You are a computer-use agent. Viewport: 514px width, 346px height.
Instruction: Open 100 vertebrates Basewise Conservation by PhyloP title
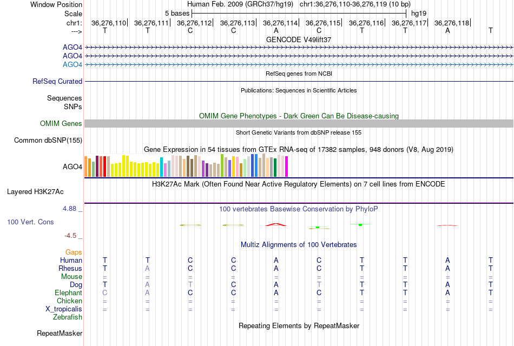pos(299,209)
